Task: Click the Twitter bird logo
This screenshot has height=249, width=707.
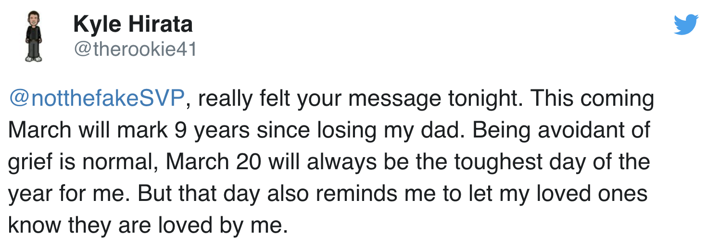Action: 685,25
